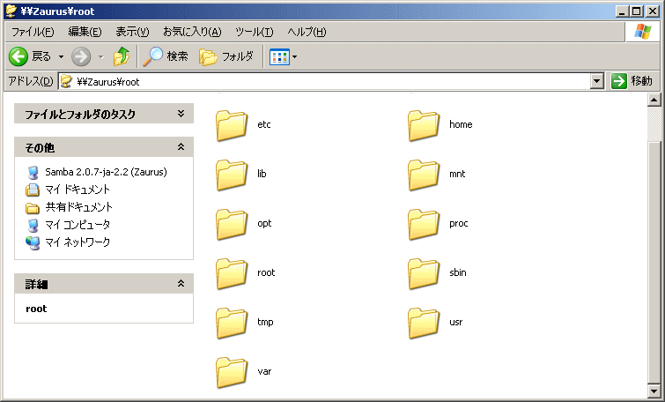
Task: Toggle the Folders (フォルダ) pane button
Action: click(x=226, y=56)
